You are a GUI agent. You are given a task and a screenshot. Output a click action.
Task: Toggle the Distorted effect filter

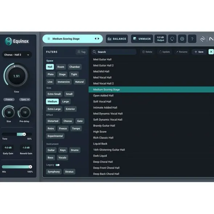(x=53, y=121)
